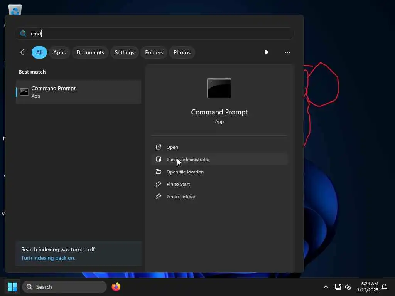
Task: Click the Best match heading text
Action: pos(32,72)
